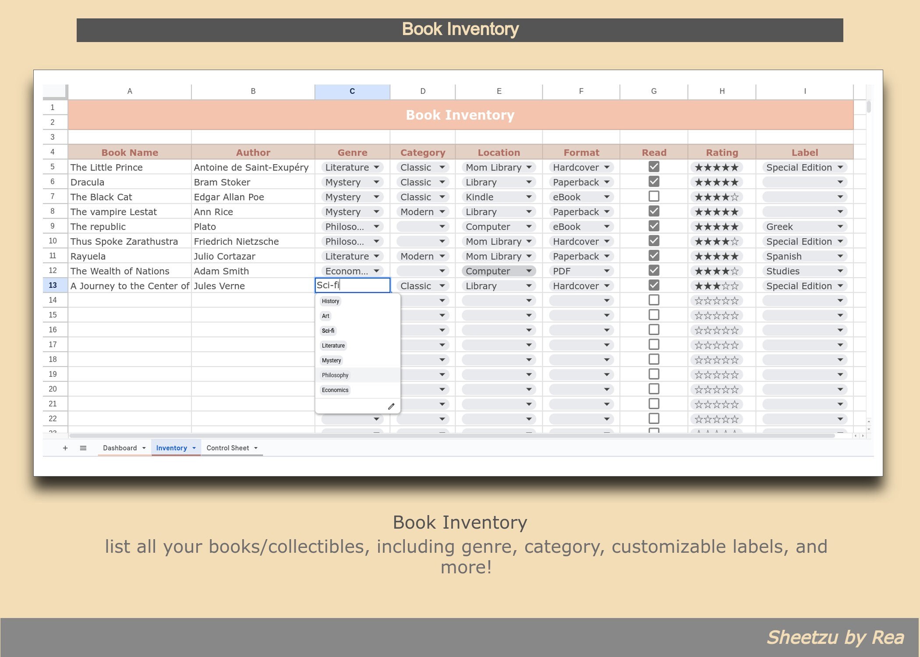The height and width of the screenshot is (657, 920).
Task: Switch to the Dashboard sheet tab
Action: 120,448
